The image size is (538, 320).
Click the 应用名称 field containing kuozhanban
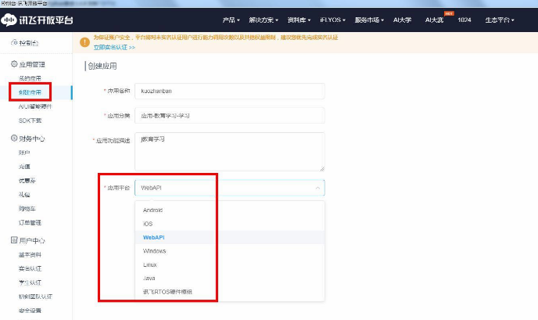coord(230,91)
